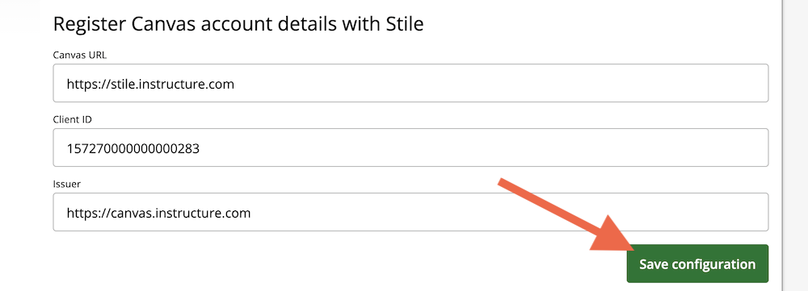This screenshot has height=291, width=808.
Task: Click the orange arrowhead pointing at Save
Action: pos(617,236)
